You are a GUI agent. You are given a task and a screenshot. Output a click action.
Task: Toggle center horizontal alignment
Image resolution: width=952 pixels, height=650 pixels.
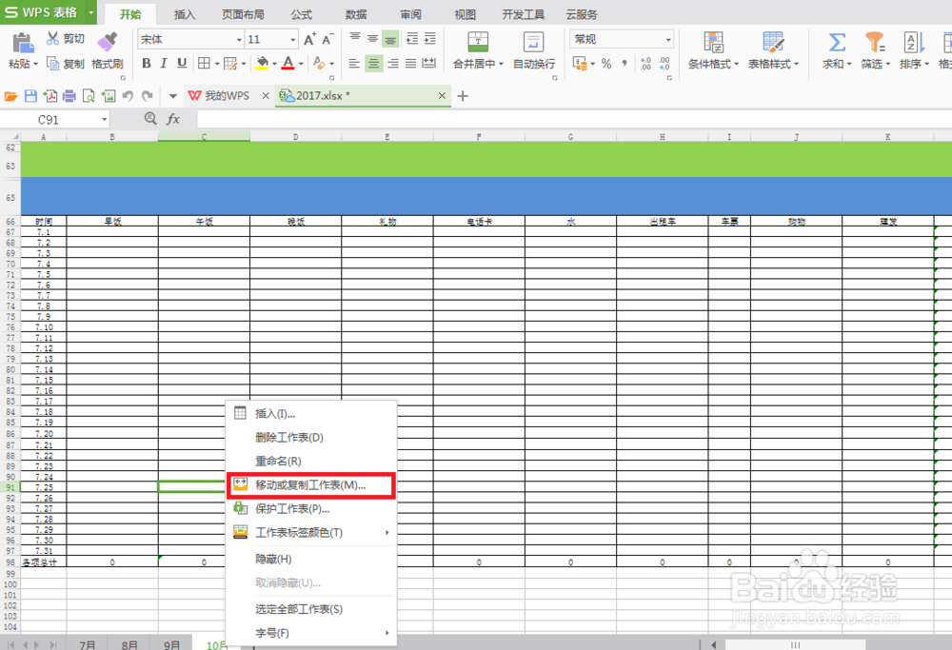373,63
